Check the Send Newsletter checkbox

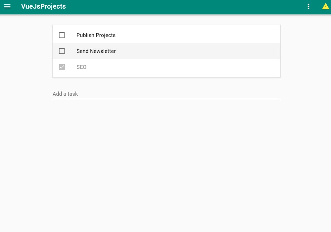[62, 51]
